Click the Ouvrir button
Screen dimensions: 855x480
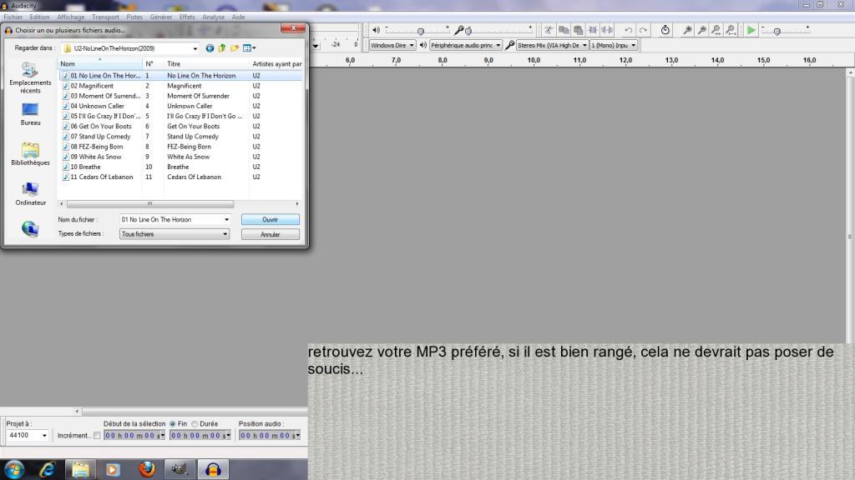[271, 219]
